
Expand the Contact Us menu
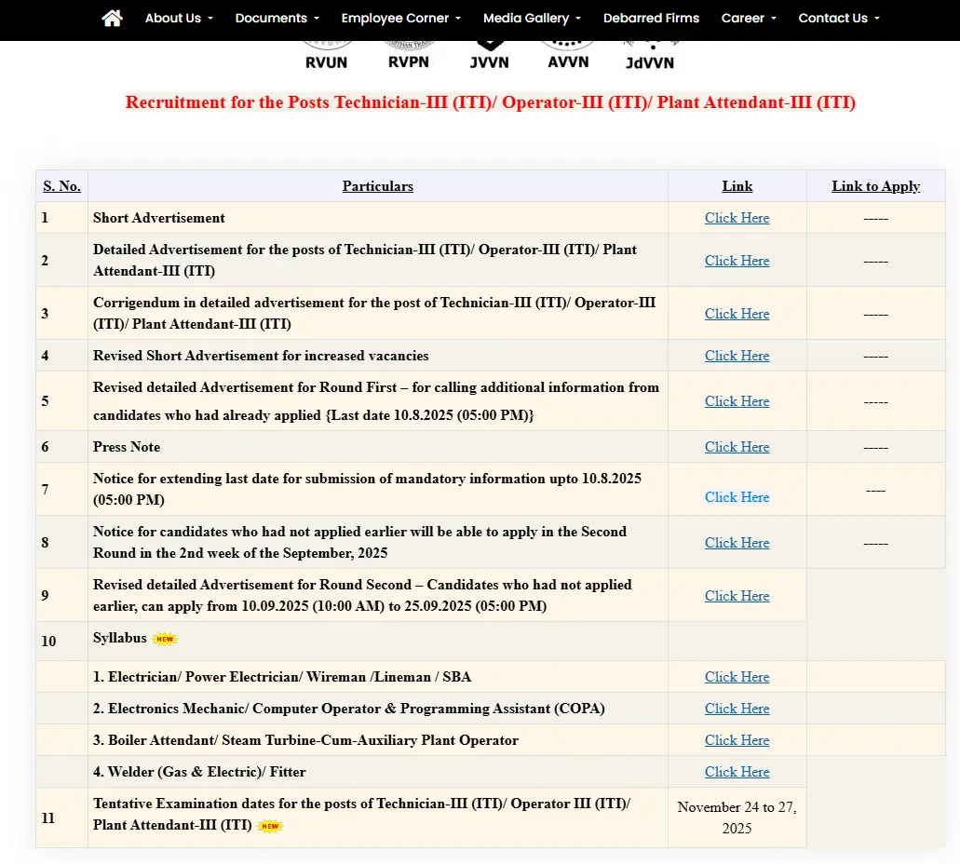coord(838,19)
